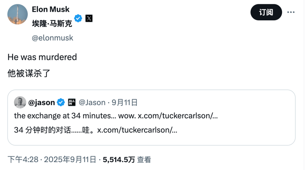
Task: Open the three-dot more options menu
Action: pos(291,12)
